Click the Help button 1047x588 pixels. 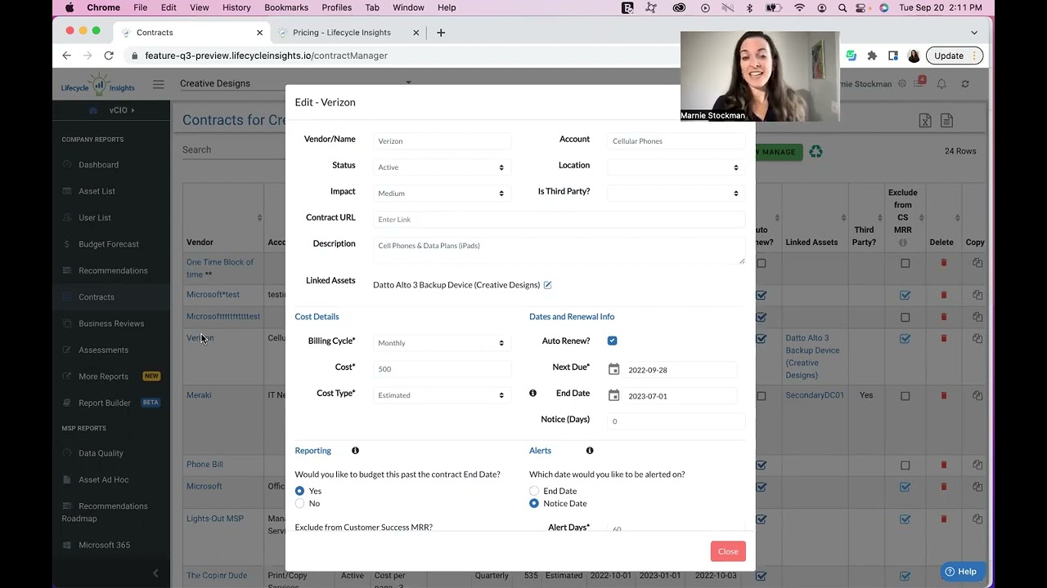click(x=960, y=572)
